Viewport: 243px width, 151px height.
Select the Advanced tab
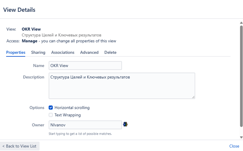pyautogui.click(x=89, y=52)
